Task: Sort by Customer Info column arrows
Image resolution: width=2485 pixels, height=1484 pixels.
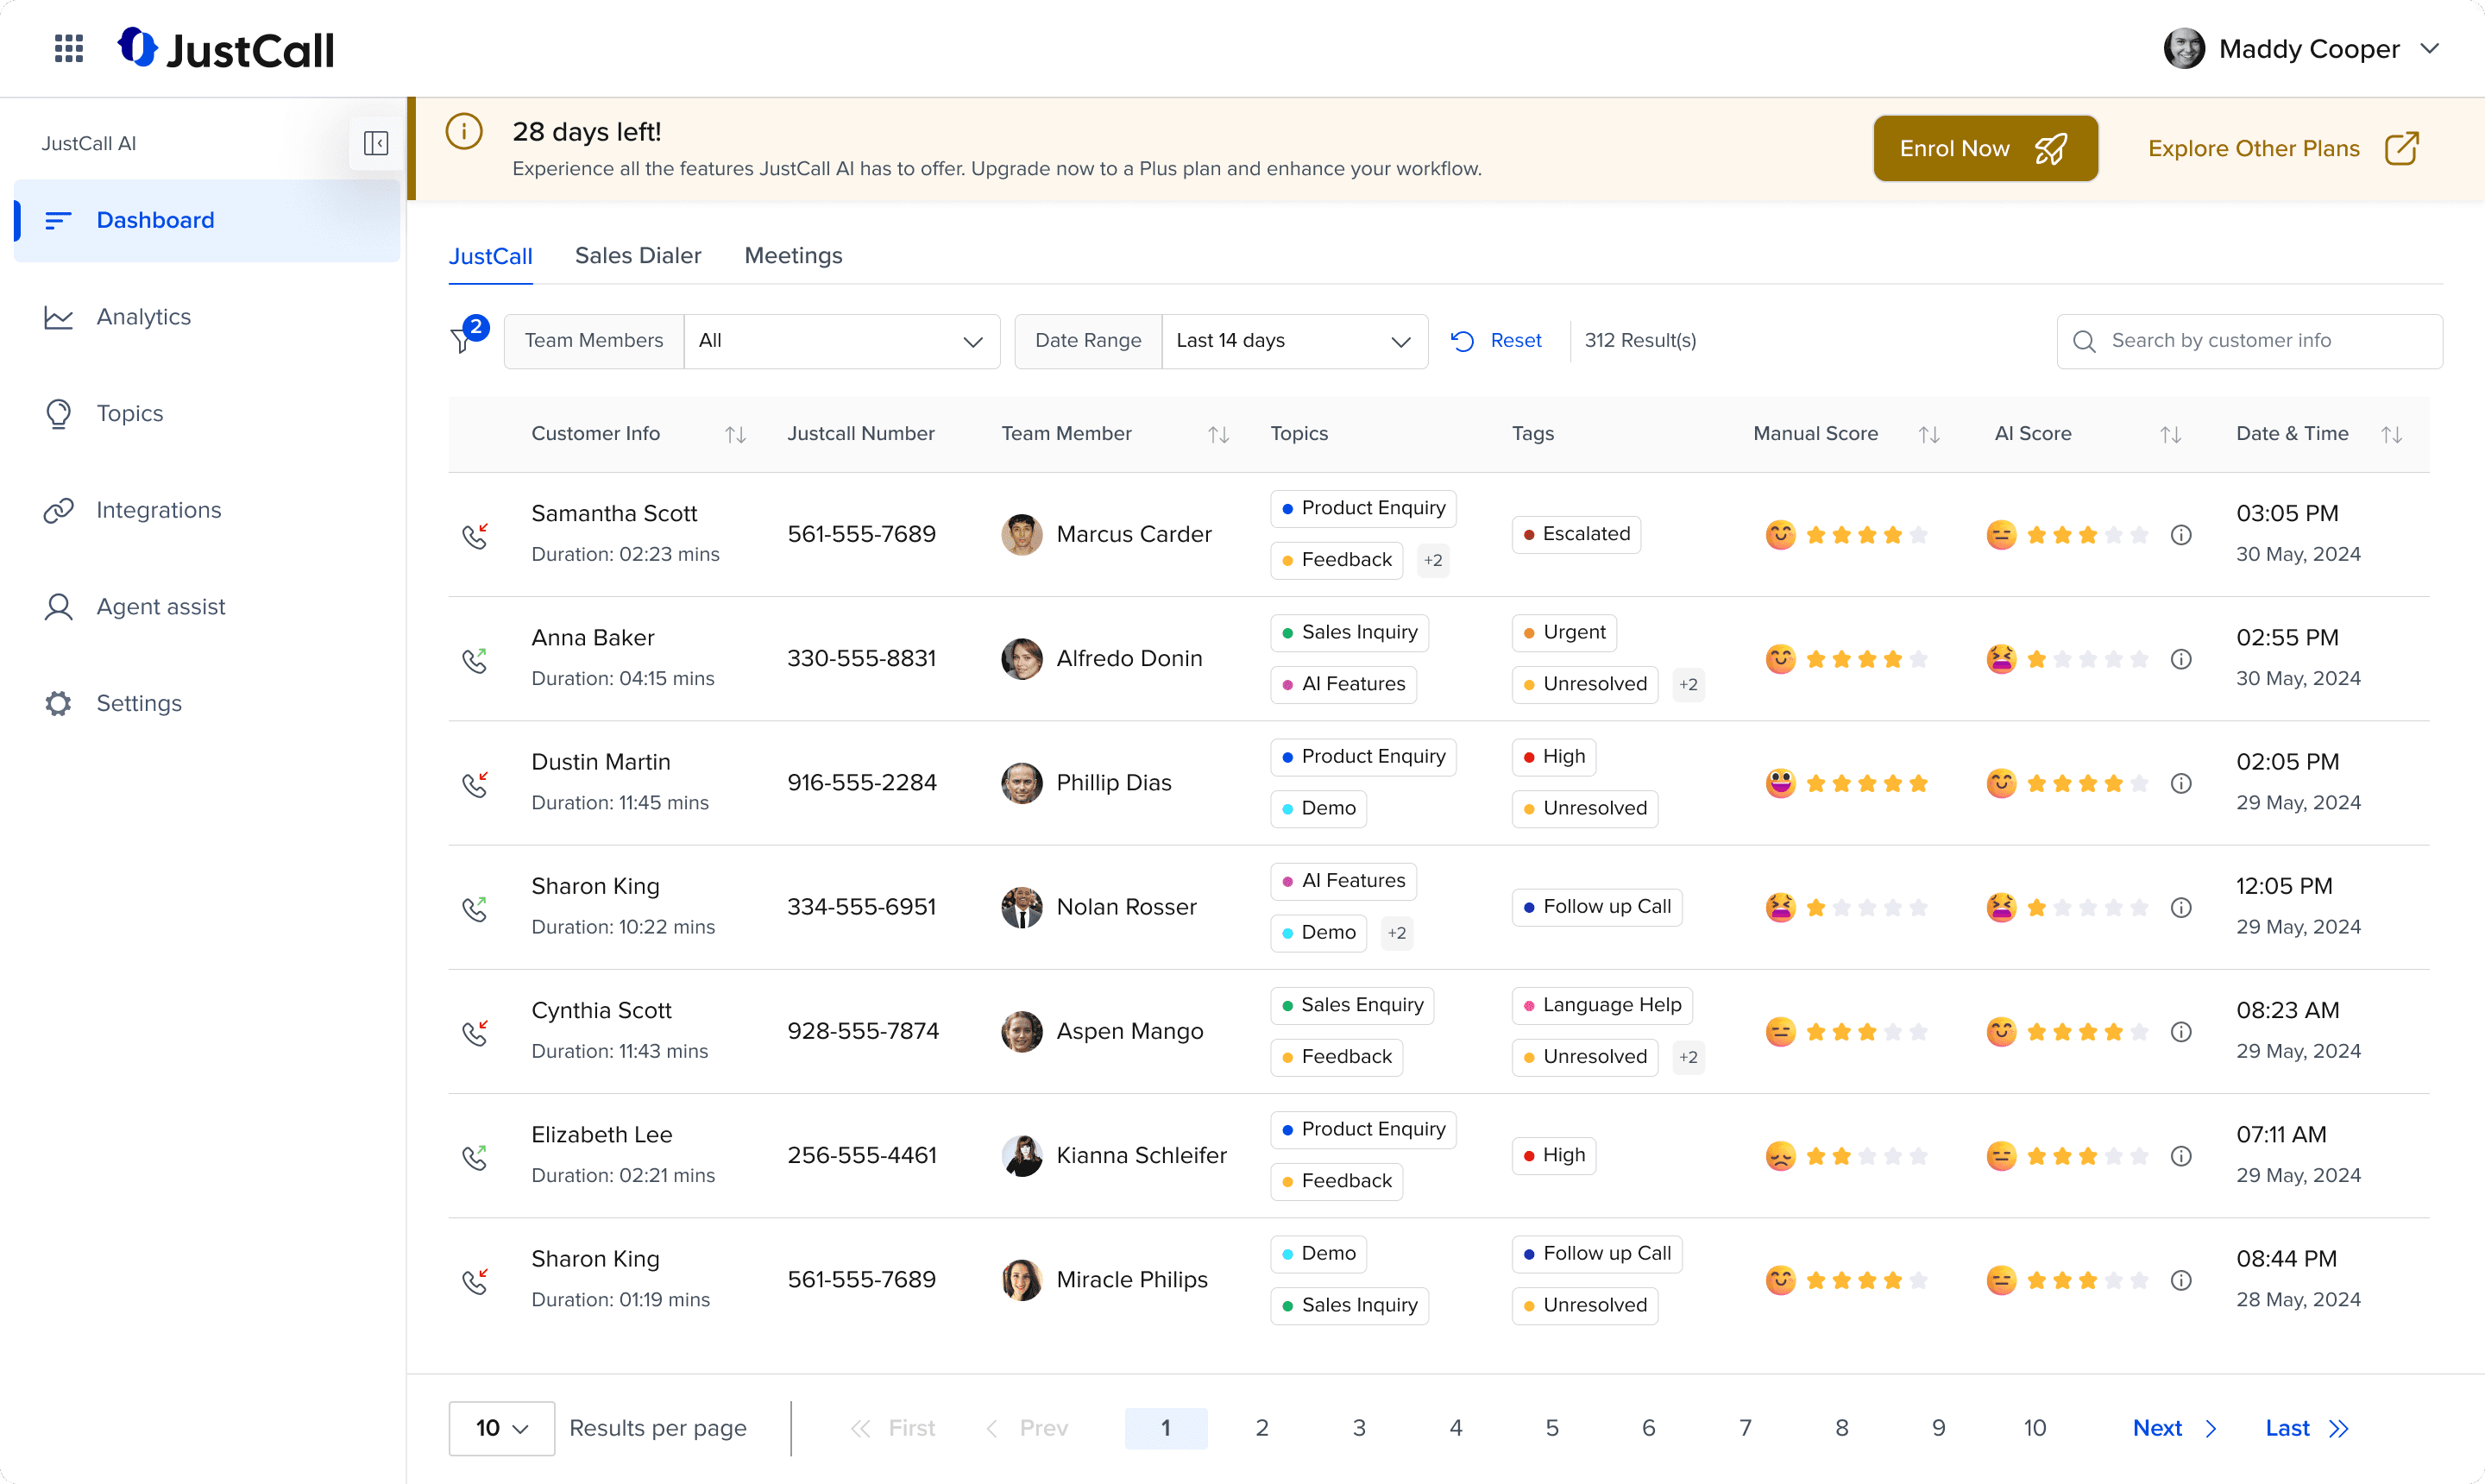Action: [x=735, y=434]
